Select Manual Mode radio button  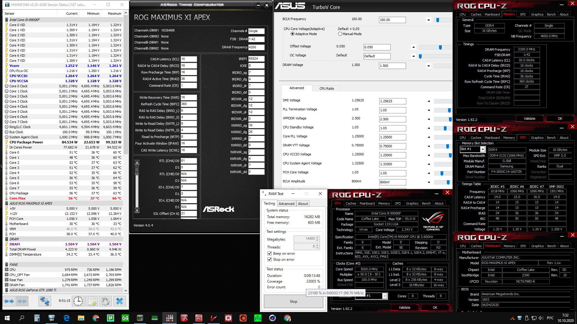coord(340,34)
